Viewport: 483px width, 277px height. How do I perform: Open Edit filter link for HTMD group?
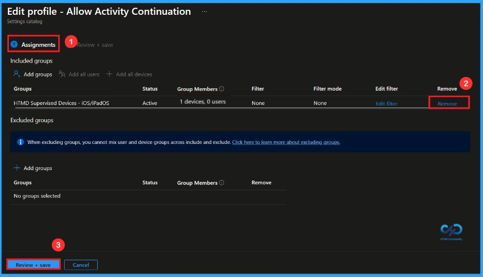point(386,104)
